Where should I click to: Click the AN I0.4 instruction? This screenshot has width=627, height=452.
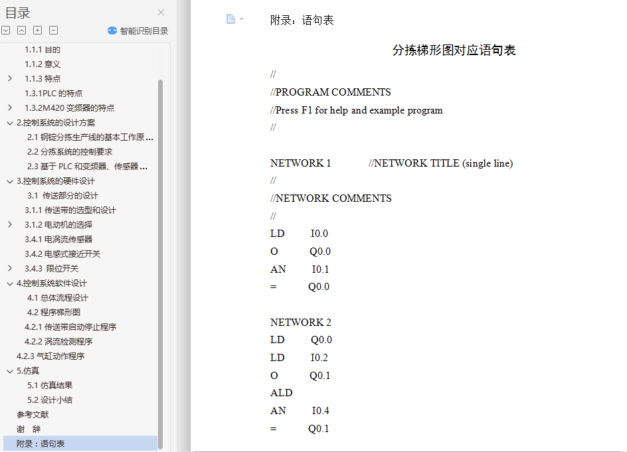tap(300, 411)
